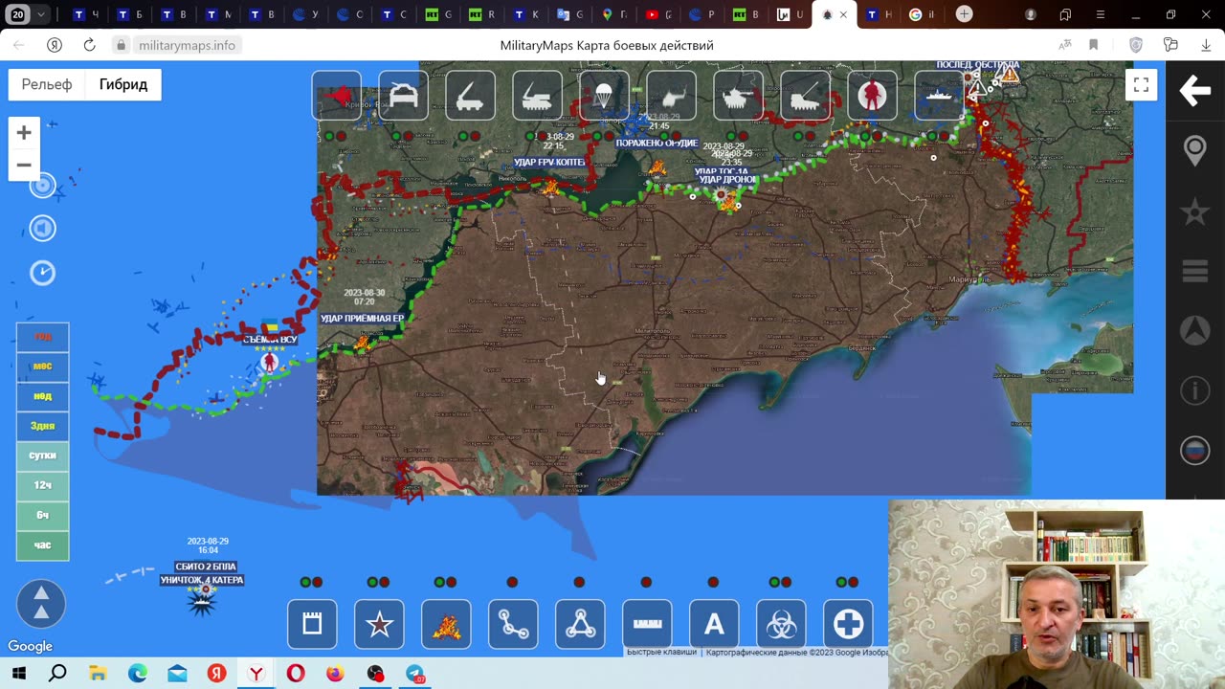
Task: Set time filter to час
Action: pyautogui.click(x=43, y=545)
